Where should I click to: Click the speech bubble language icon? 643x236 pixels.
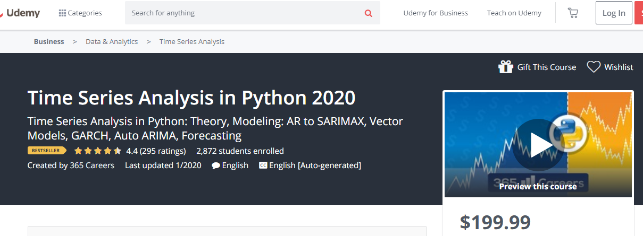click(x=216, y=165)
